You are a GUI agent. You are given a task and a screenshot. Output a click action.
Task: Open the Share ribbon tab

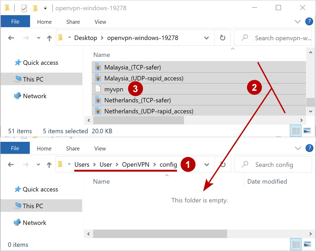73,22
